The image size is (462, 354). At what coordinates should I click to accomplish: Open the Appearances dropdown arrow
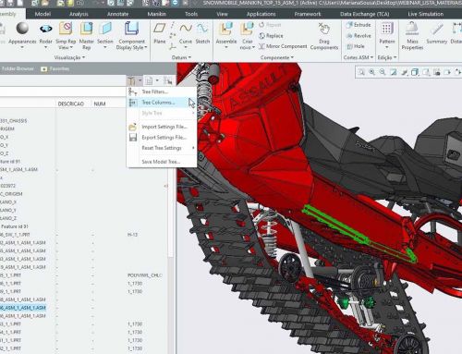pyautogui.click(x=22, y=47)
